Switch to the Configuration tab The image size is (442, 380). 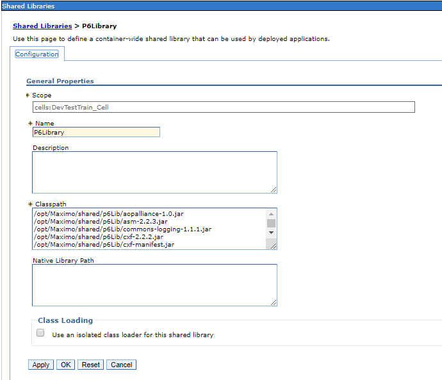[37, 54]
